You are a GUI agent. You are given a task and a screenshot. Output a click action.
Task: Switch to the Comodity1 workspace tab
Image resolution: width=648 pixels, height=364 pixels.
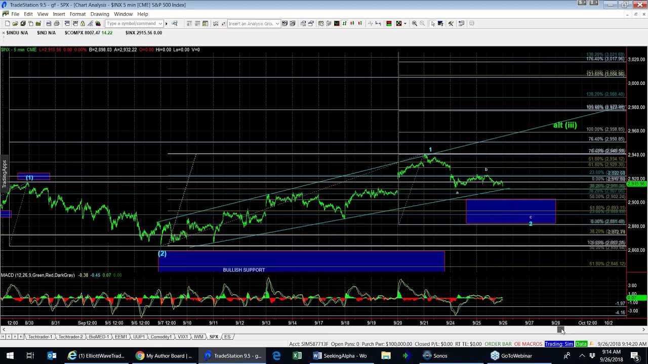[161, 337]
